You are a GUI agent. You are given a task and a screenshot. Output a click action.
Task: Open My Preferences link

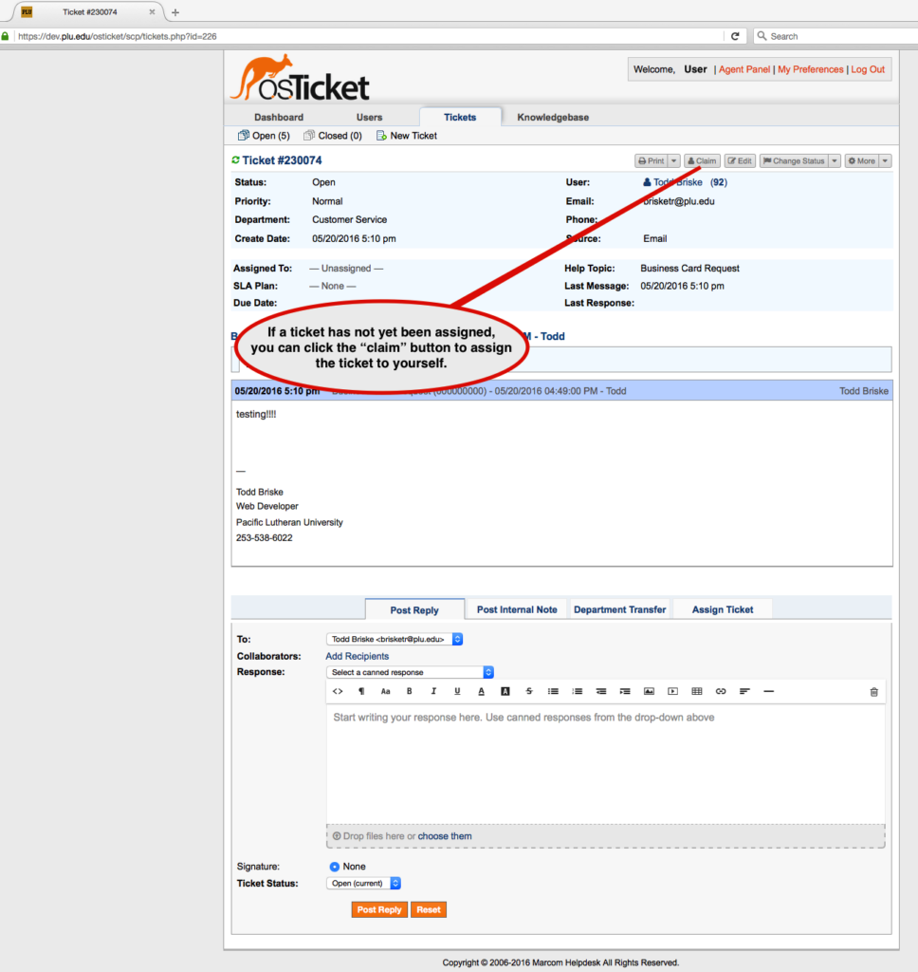tap(811, 69)
